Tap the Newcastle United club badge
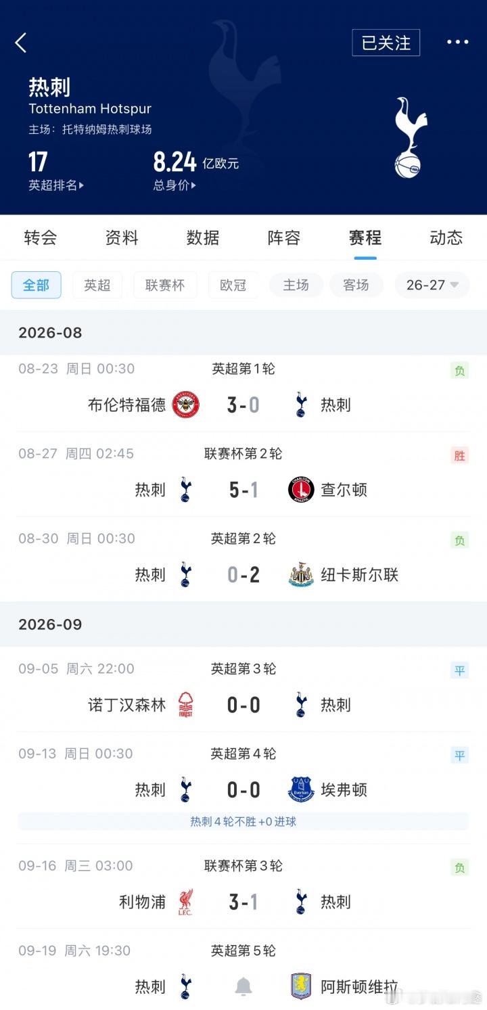 click(x=301, y=574)
